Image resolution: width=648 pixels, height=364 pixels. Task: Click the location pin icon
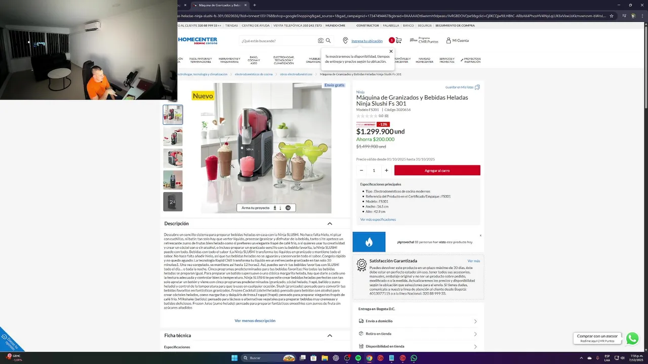tap(345, 40)
